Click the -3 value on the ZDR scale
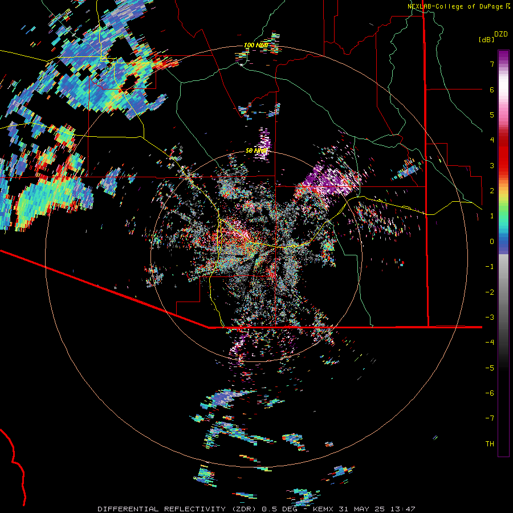 click(490, 317)
